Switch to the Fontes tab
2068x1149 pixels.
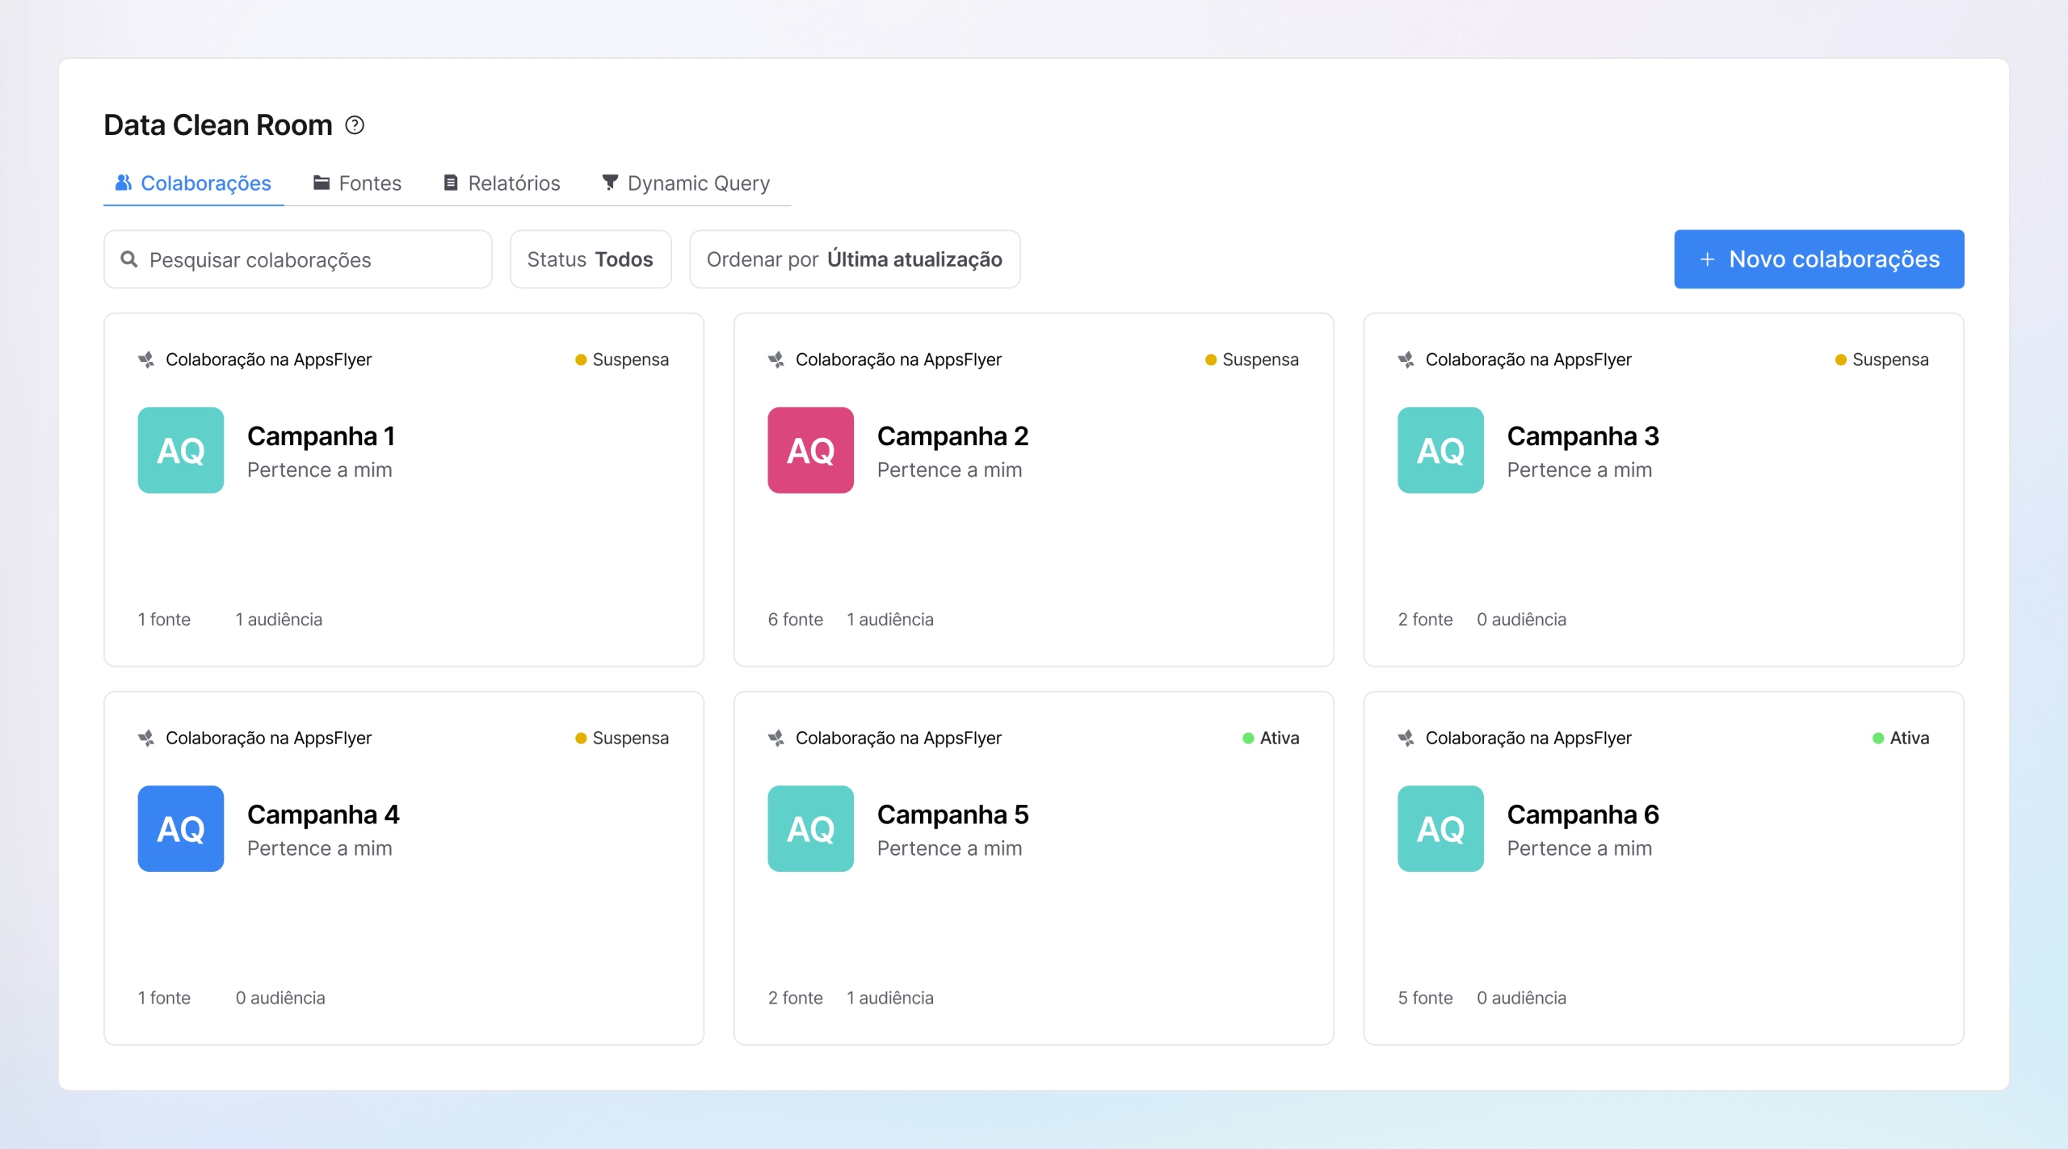(357, 183)
